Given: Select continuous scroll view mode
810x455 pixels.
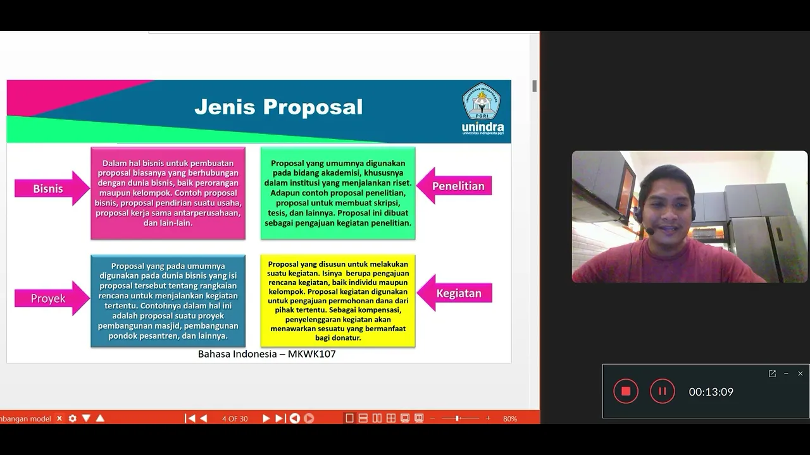Looking at the screenshot, I should tap(363, 418).
